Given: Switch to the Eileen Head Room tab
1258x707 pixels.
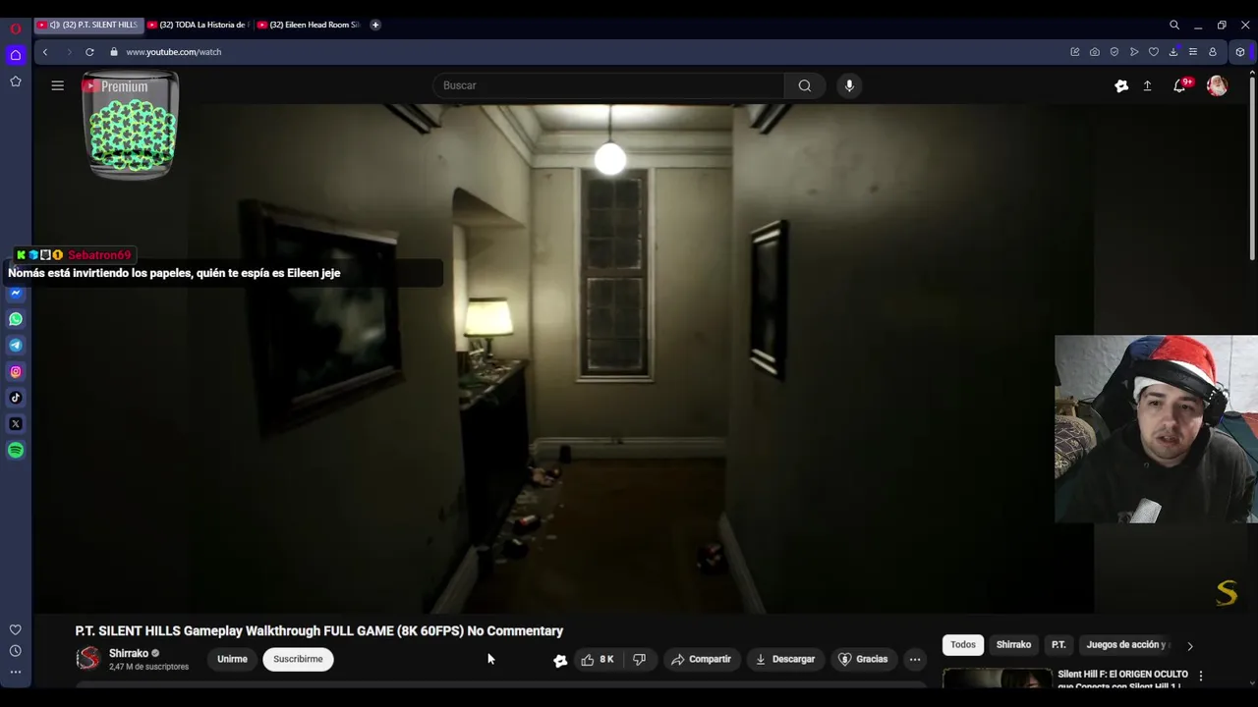Looking at the screenshot, I should pos(310,25).
